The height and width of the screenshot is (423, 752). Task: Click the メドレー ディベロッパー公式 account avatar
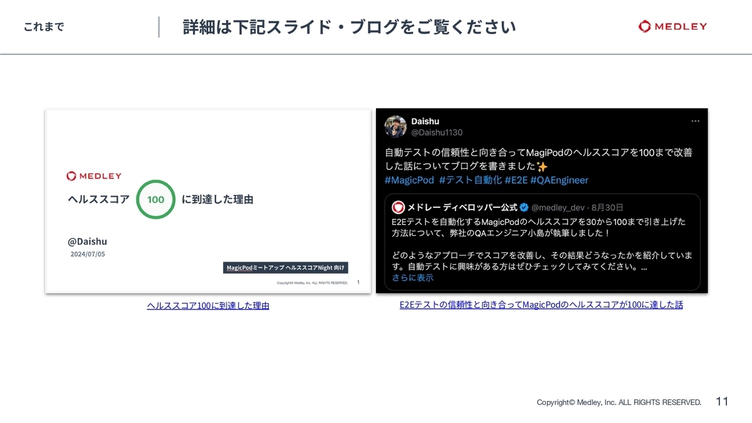click(398, 207)
